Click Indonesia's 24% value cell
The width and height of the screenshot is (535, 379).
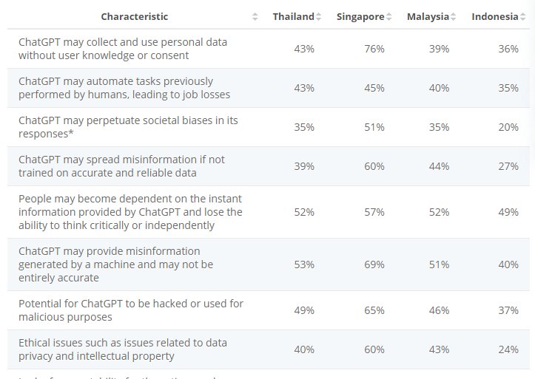point(508,349)
